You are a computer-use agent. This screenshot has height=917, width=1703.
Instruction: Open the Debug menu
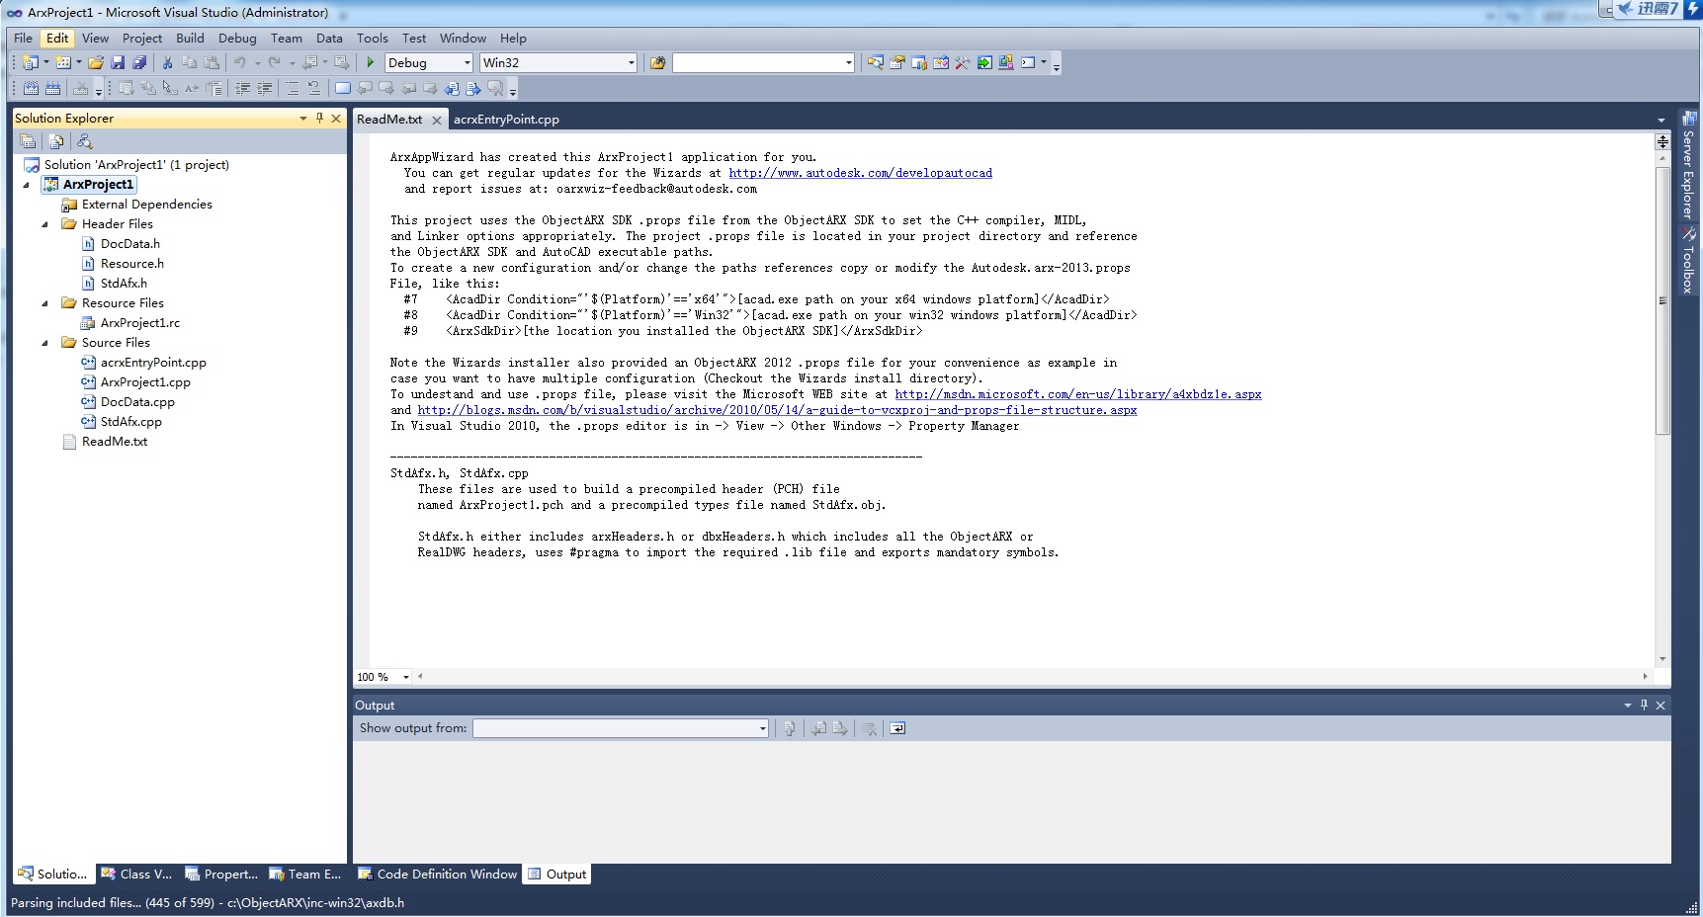point(237,38)
